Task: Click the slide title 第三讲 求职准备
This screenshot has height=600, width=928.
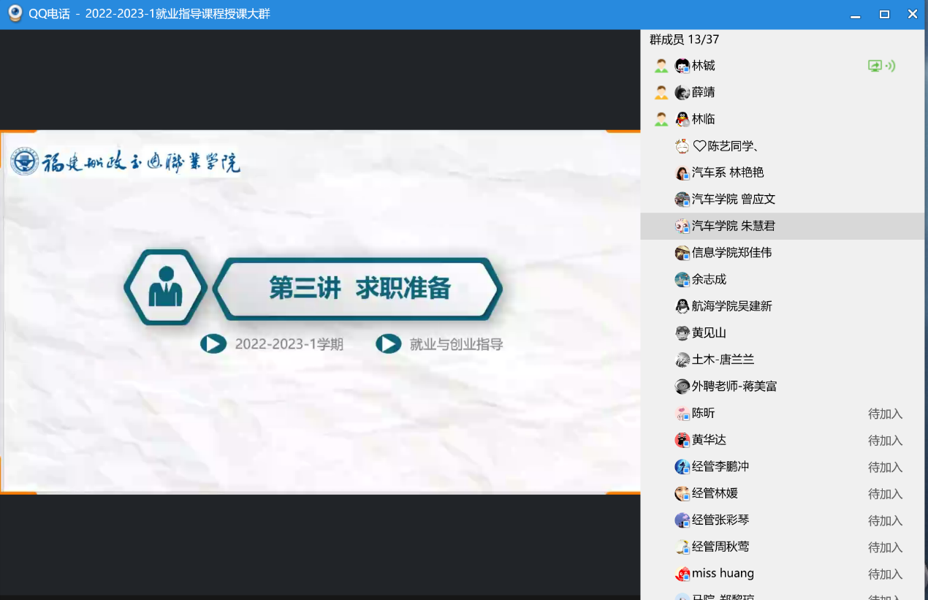Action: (360, 289)
